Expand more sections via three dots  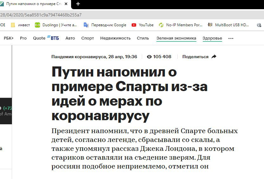coord(231,38)
